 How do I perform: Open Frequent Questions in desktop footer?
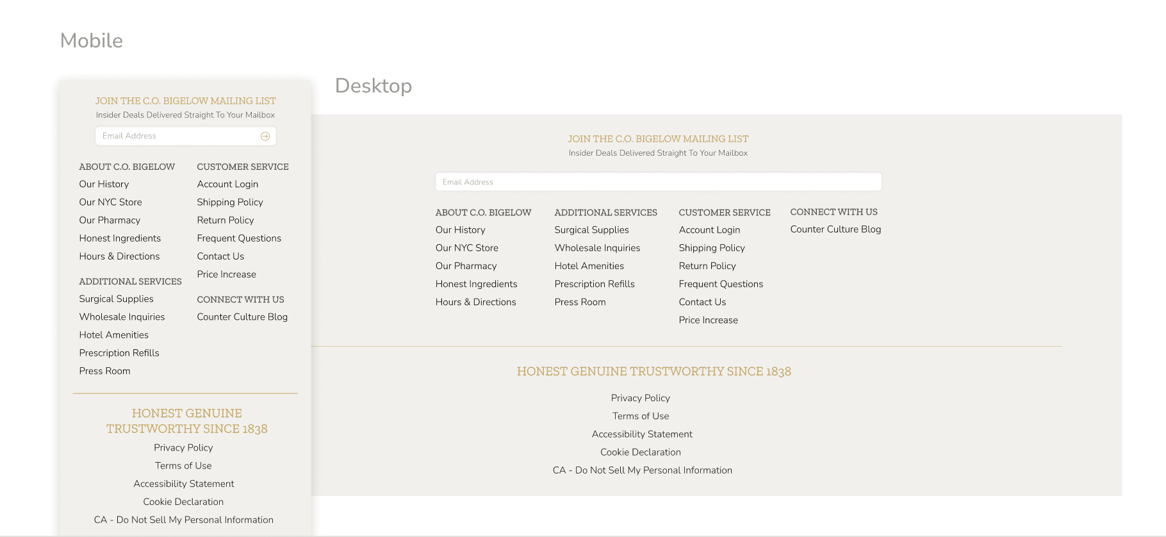(721, 283)
